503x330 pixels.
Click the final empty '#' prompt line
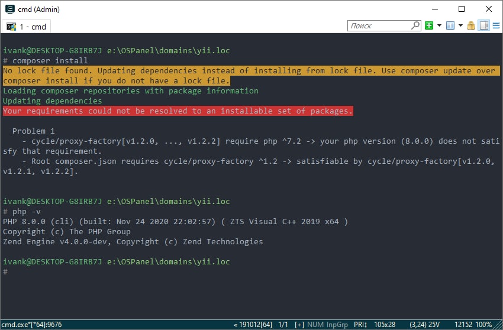[5, 272]
